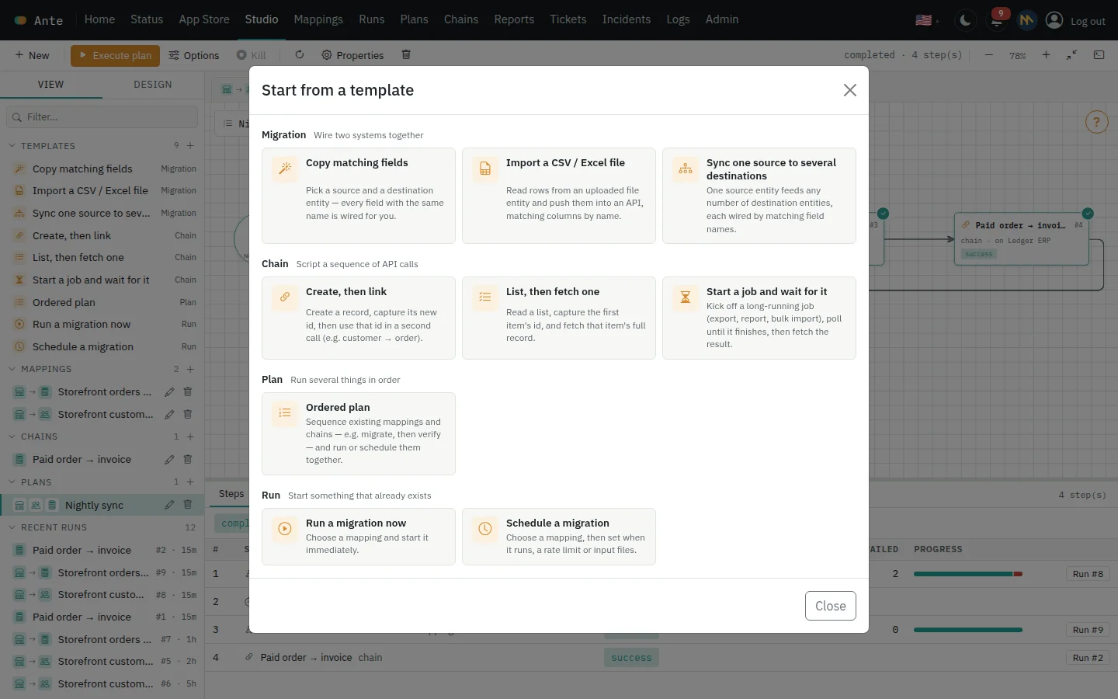1118x699 pixels.
Task: Open the Schedule a migration template card
Action: click(559, 537)
